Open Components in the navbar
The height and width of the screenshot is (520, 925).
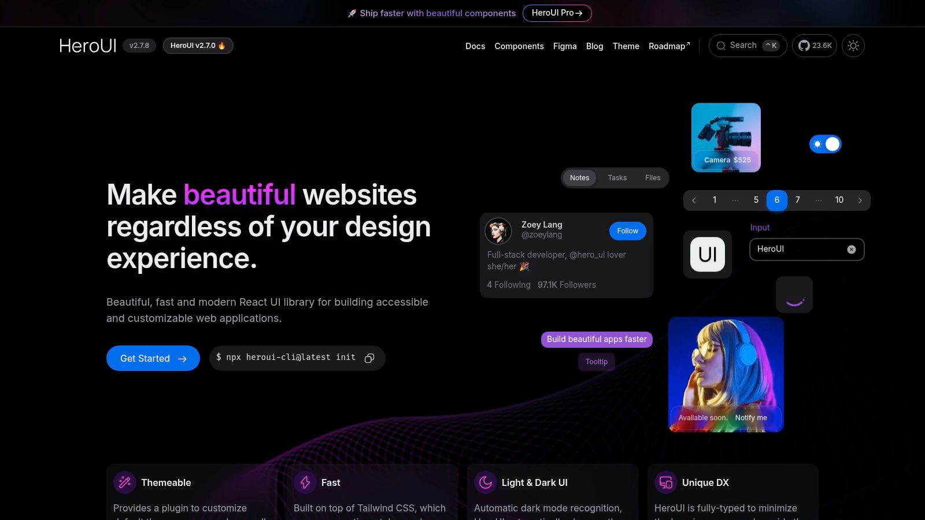coord(519,46)
